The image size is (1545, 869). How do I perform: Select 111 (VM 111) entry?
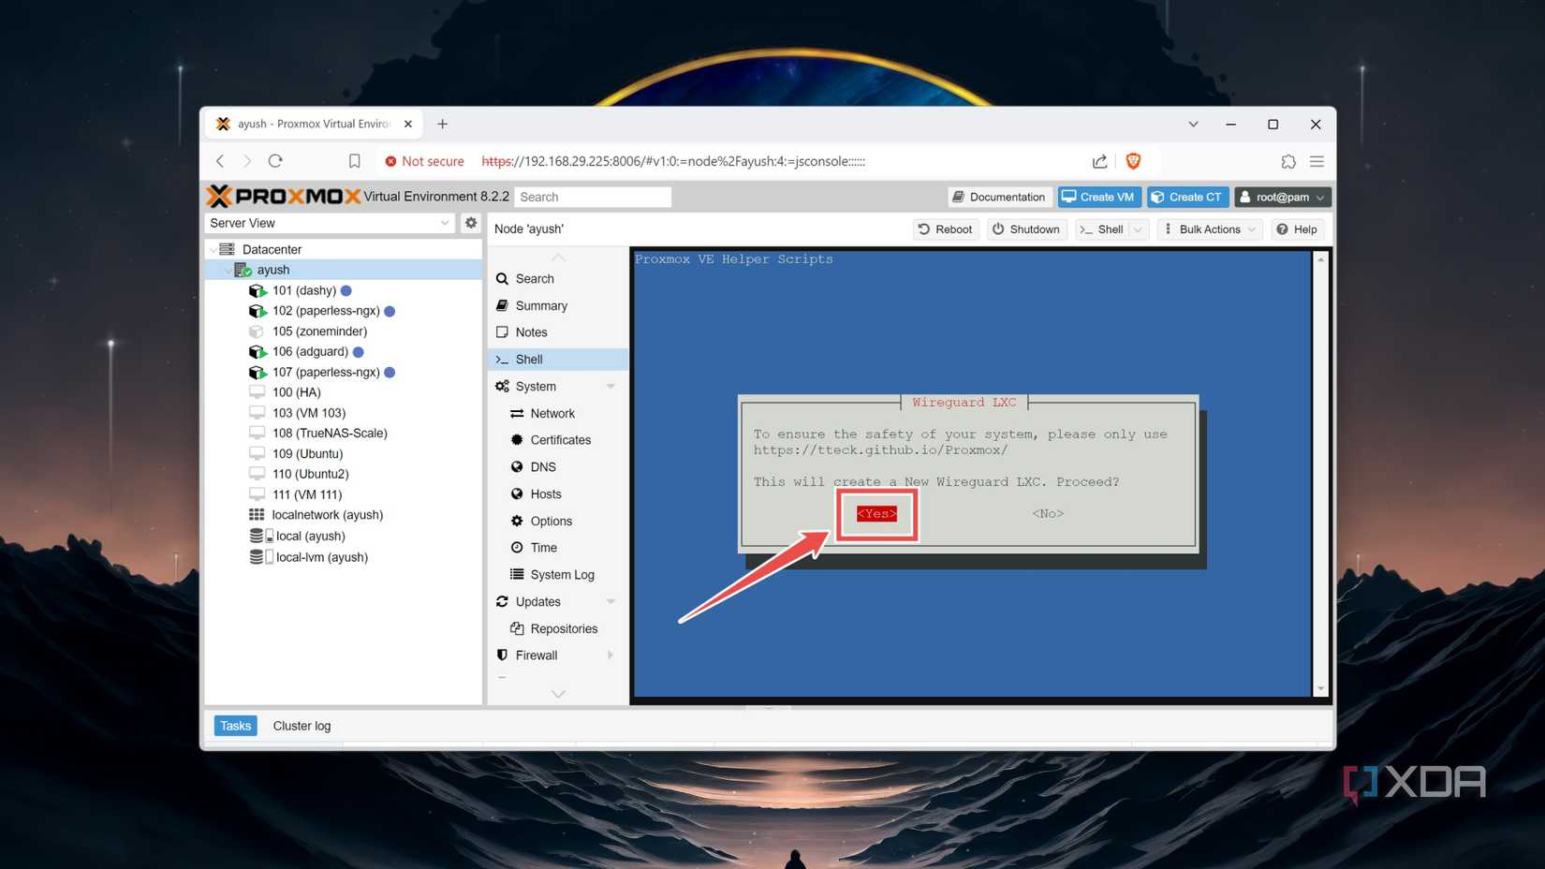tap(307, 494)
